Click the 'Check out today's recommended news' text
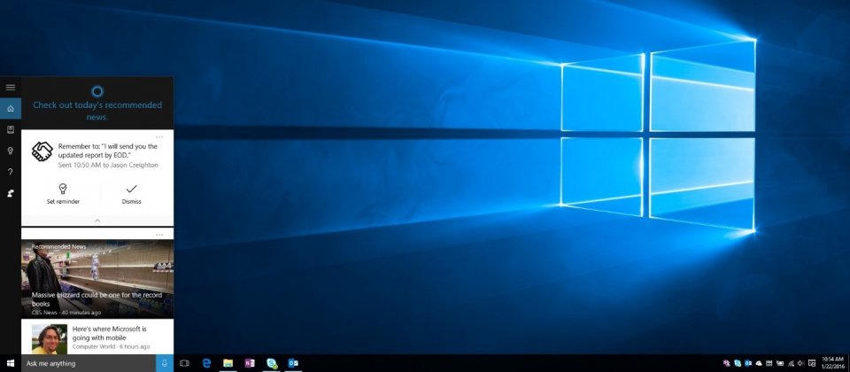This screenshot has width=850, height=372. pyautogui.click(x=97, y=111)
